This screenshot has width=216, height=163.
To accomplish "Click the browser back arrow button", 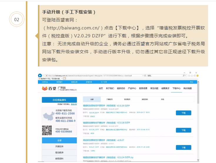I will coord(40,75).
